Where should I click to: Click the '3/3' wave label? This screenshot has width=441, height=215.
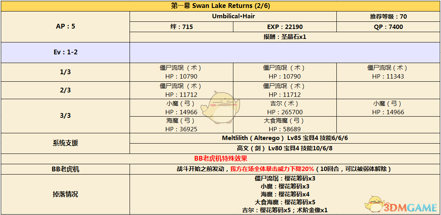click(65, 116)
